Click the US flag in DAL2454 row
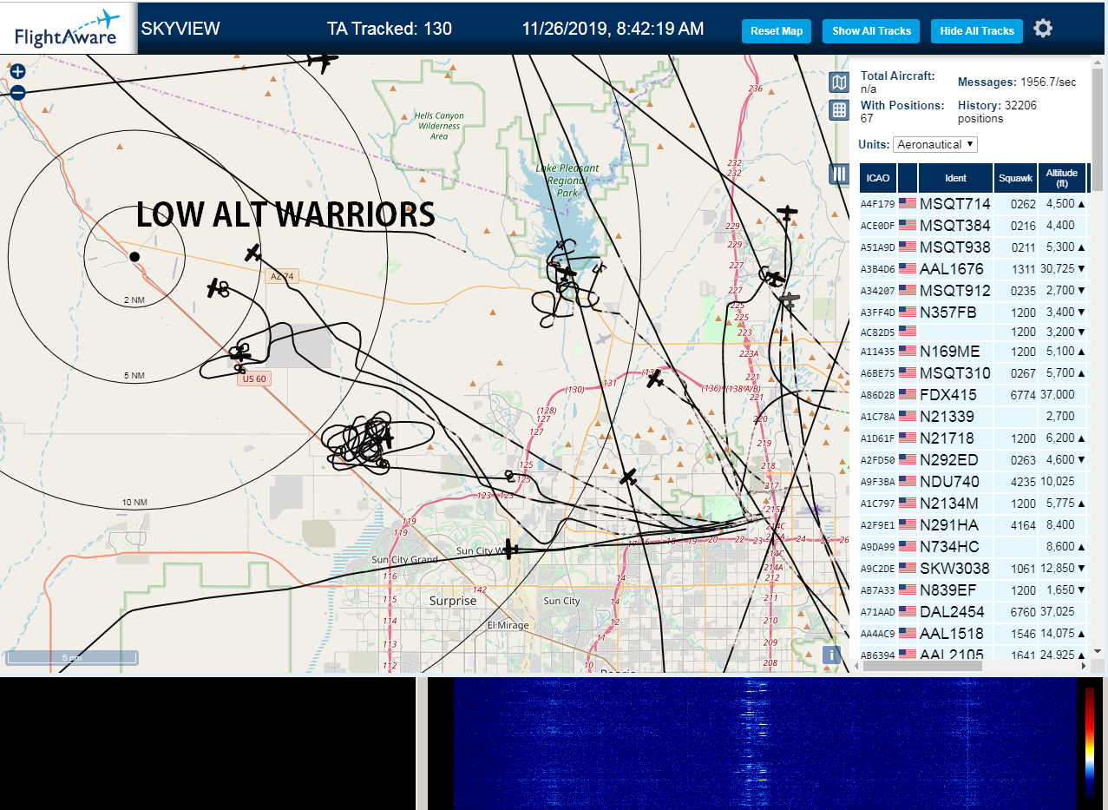The image size is (1108, 810). point(908,612)
